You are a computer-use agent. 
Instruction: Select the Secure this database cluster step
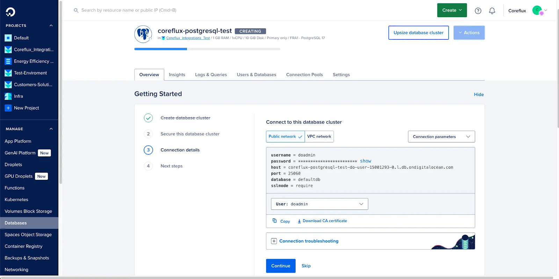tap(190, 134)
